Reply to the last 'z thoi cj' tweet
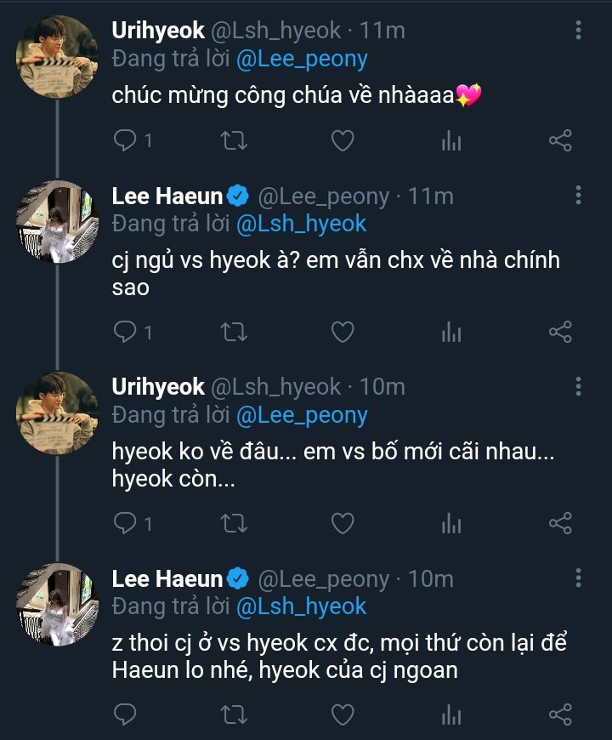 [x=125, y=714]
